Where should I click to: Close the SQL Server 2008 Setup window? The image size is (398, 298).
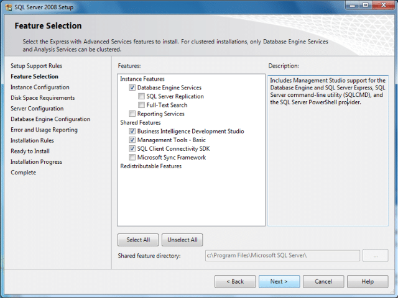point(384,5)
